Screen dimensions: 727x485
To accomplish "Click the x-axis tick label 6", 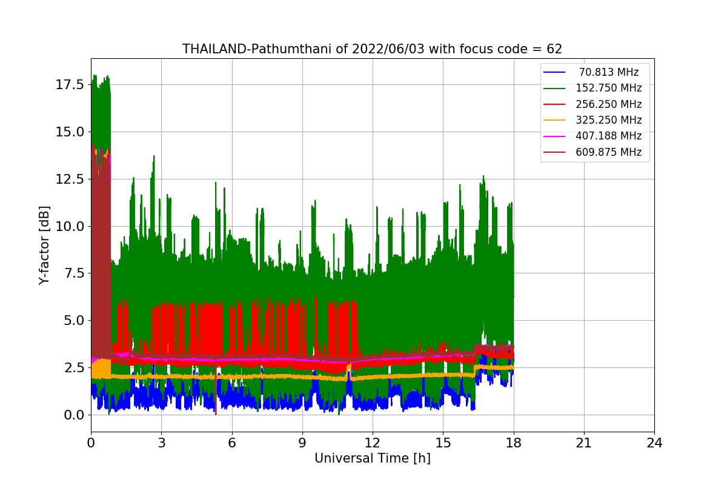I will (x=231, y=443).
